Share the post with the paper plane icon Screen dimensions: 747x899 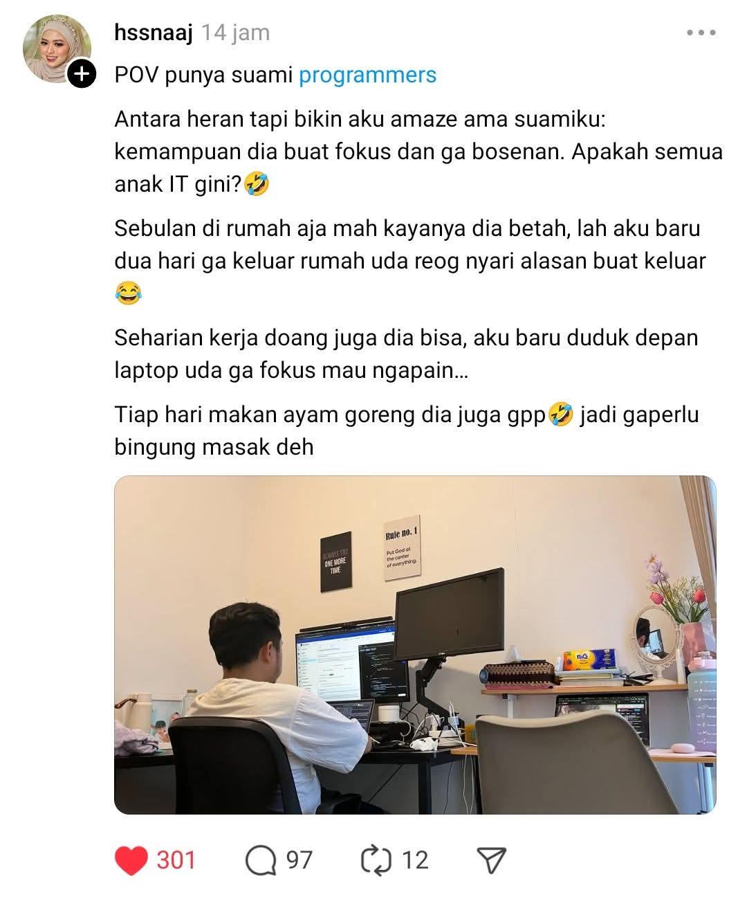(492, 860)
